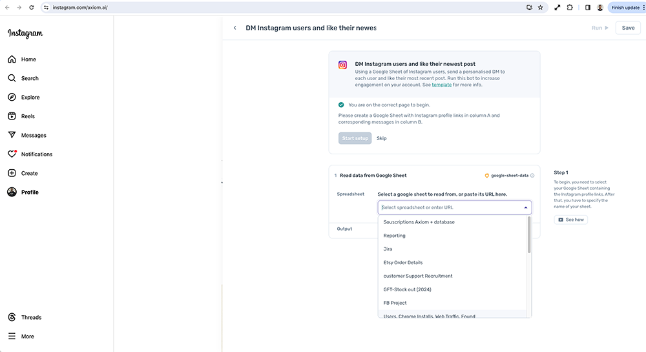Click the bot title DM Instagram users
Viewport: 646px width, 352px height.
click(x=311, y=28)
